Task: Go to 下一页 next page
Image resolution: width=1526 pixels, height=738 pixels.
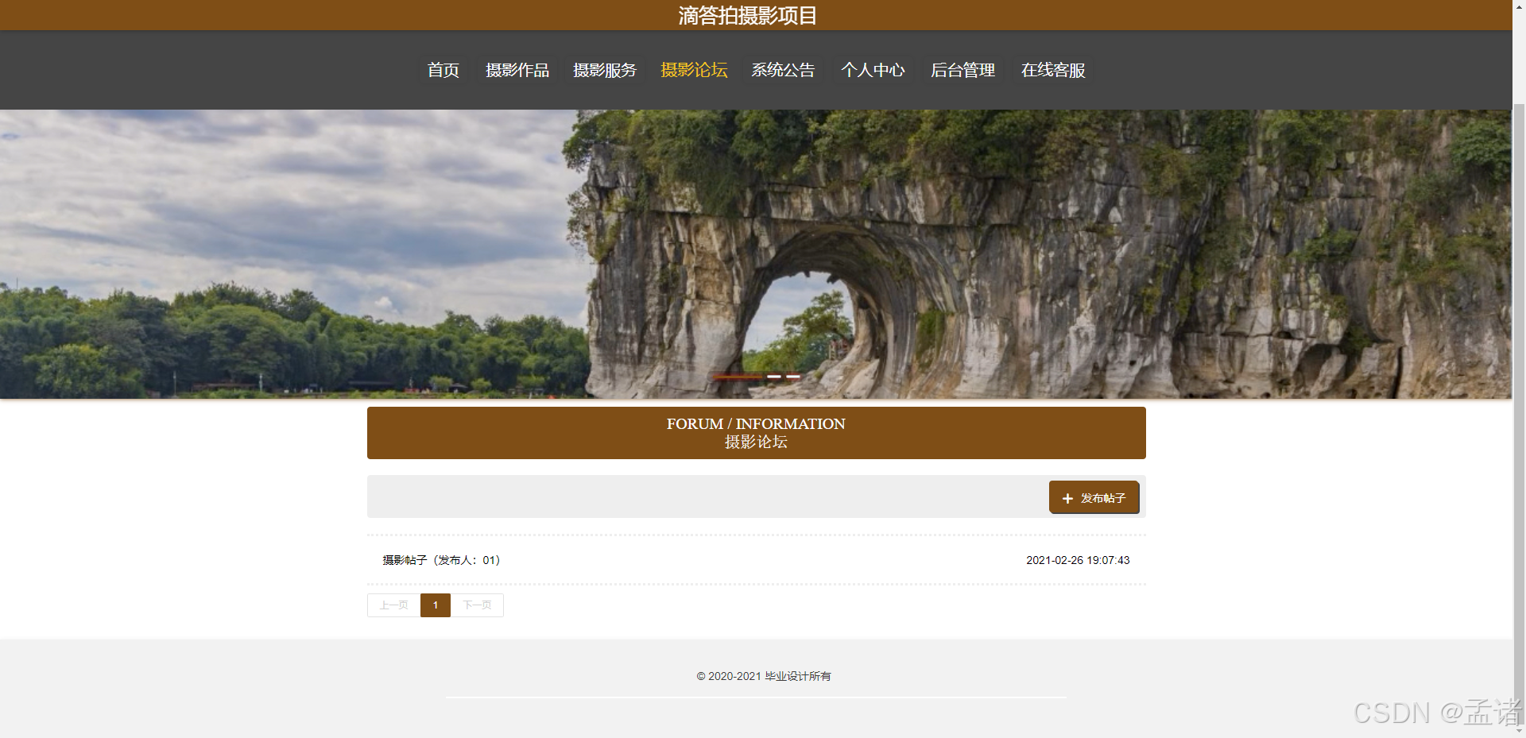Action: click(x=477, y=605)
